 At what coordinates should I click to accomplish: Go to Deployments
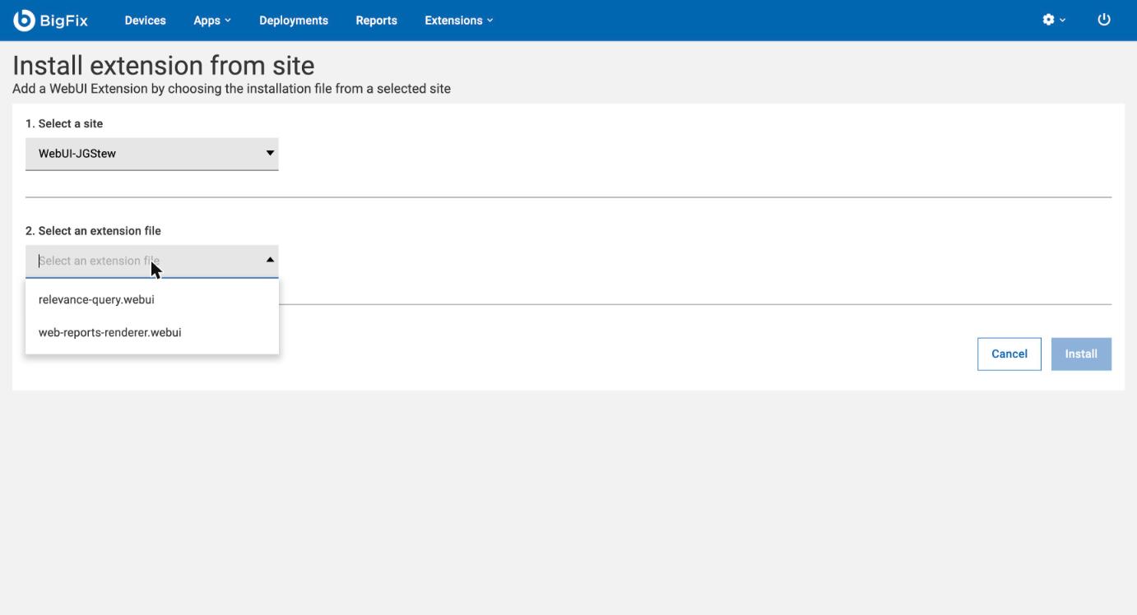point(294,21)
